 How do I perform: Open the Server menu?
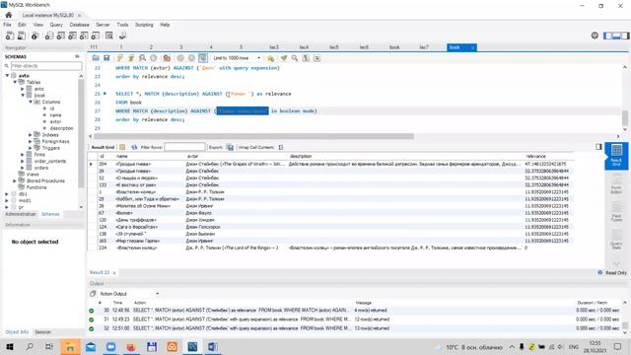(x=103, y=25)
